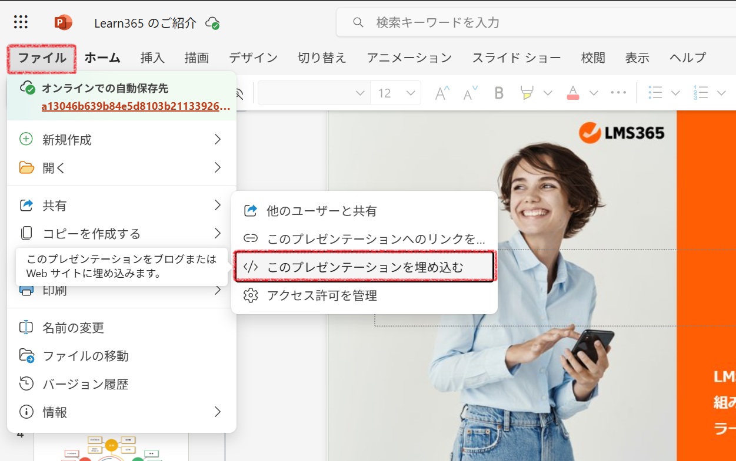Click the cloud saved status icon

pos(212,23)
